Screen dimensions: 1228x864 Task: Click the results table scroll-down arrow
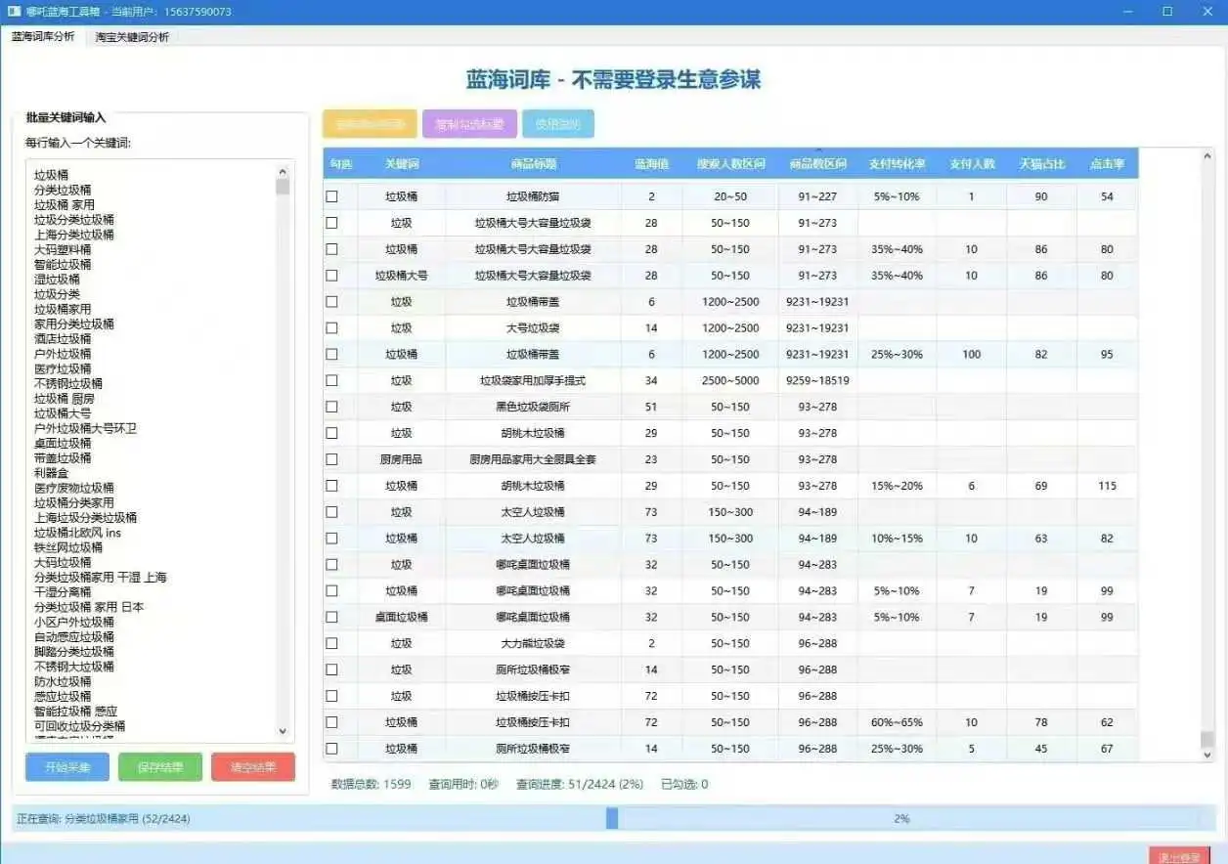pyautogui.click(x=1206, y=755)
